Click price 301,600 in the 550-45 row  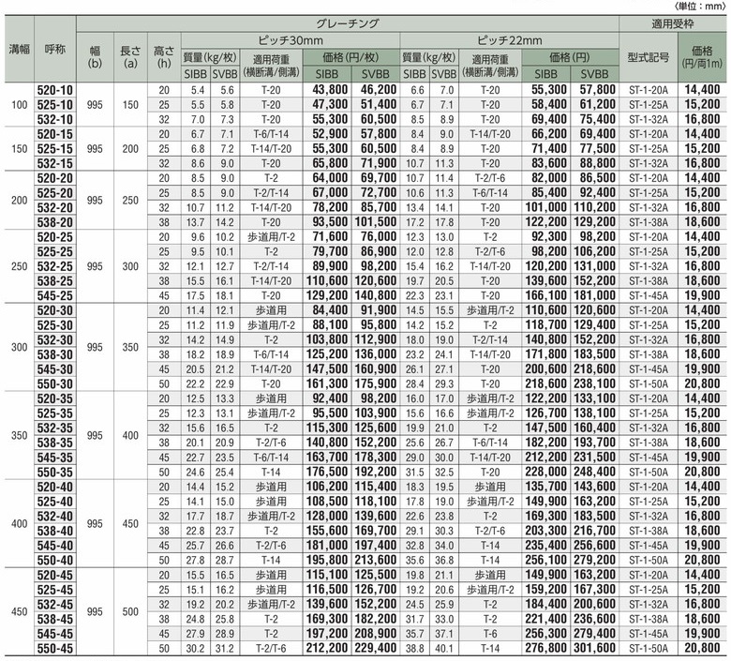[594, 649]
